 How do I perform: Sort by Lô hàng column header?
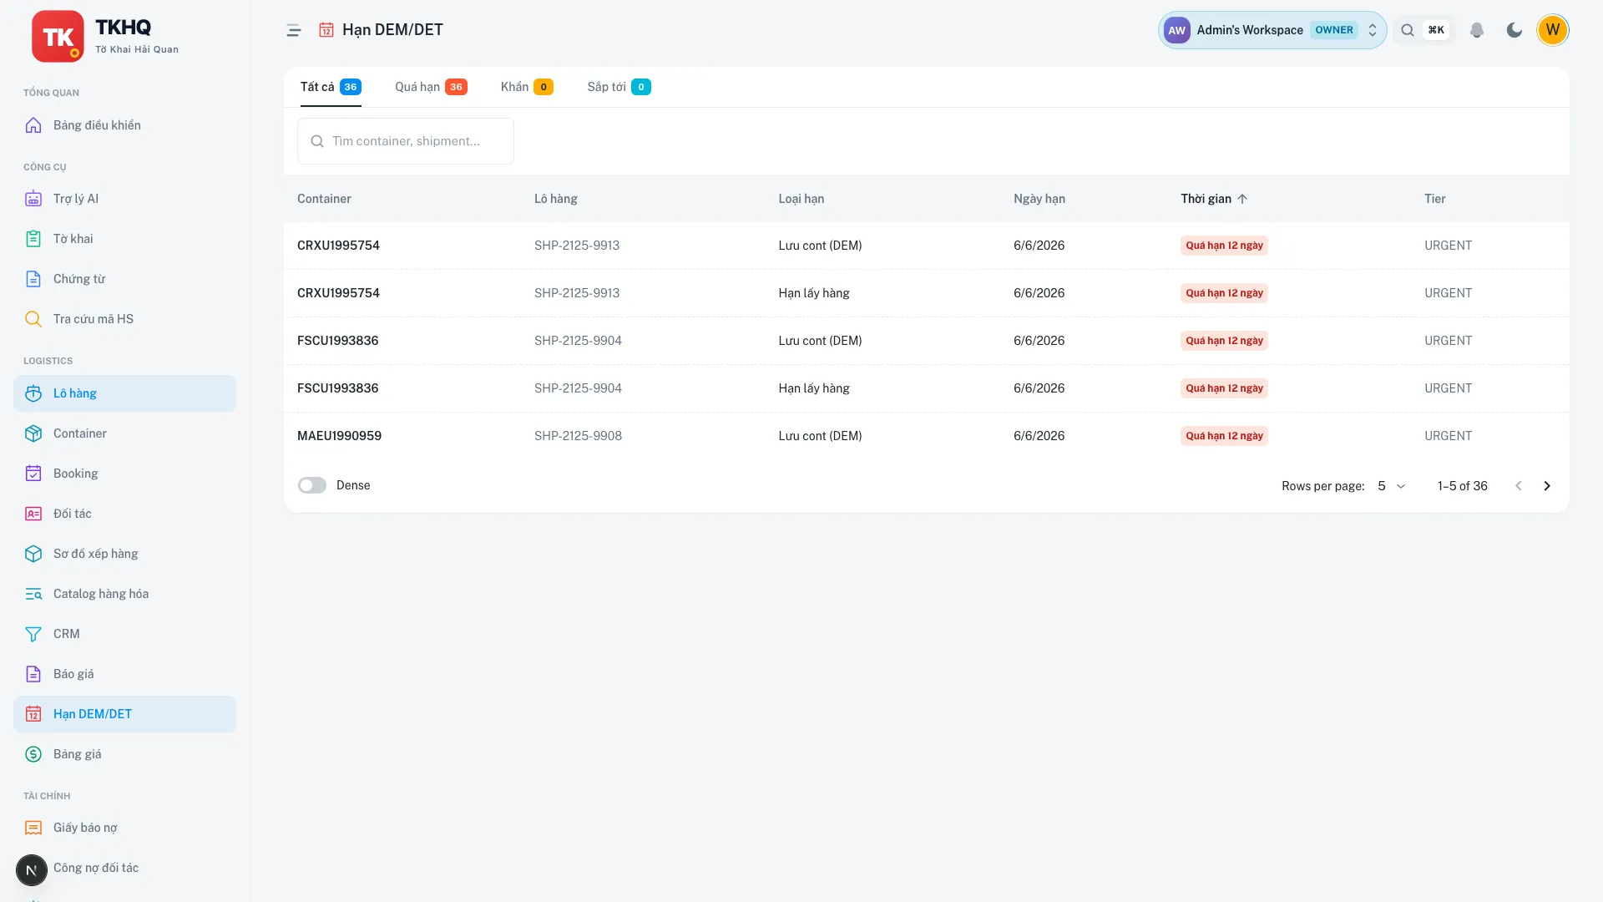coord(556,199)
